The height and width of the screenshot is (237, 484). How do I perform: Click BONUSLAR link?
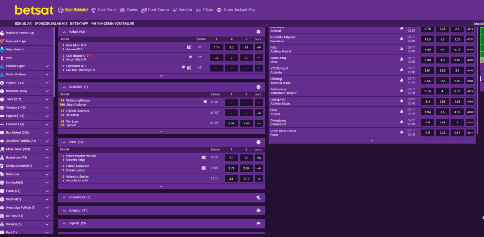coord(23,24)
